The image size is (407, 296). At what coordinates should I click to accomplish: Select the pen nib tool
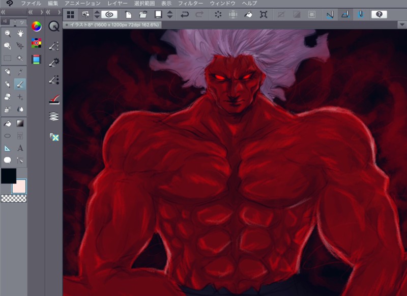point(8,72)
